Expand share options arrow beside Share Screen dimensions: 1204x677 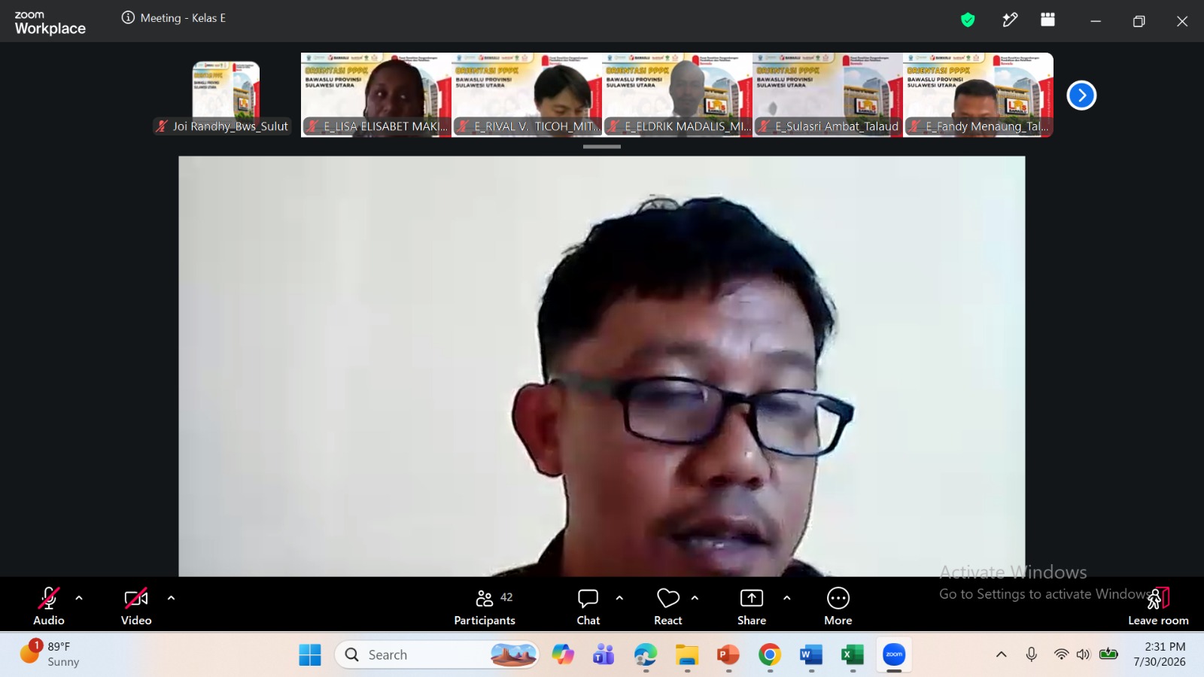click(786, 598)
